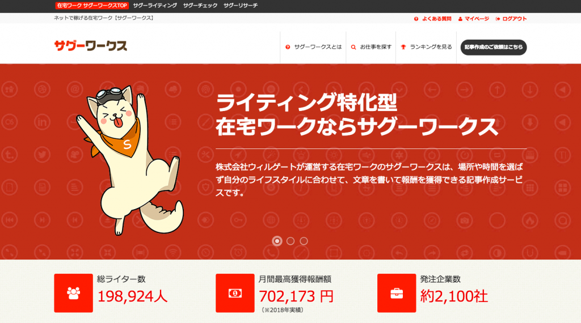Select the first carousel slide dot

pyautogui.click(x=277, y=241)
